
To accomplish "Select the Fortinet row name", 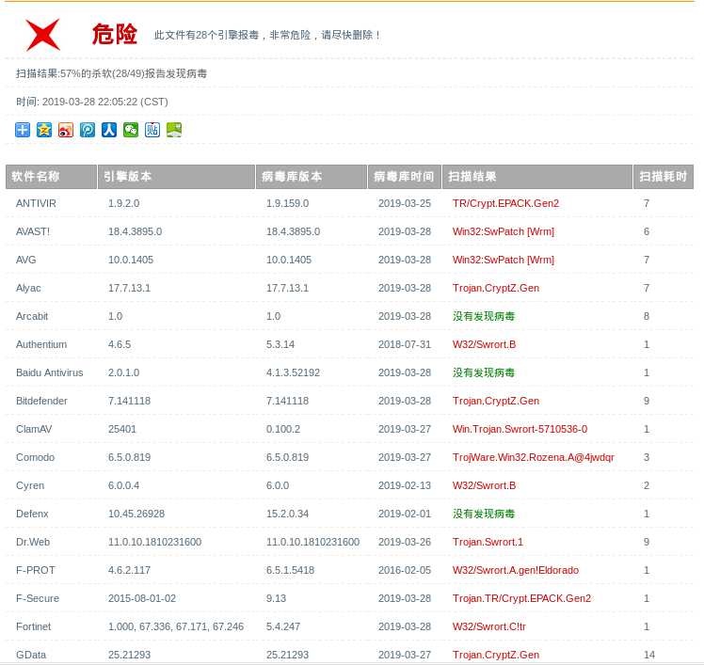I will point(33,627).
